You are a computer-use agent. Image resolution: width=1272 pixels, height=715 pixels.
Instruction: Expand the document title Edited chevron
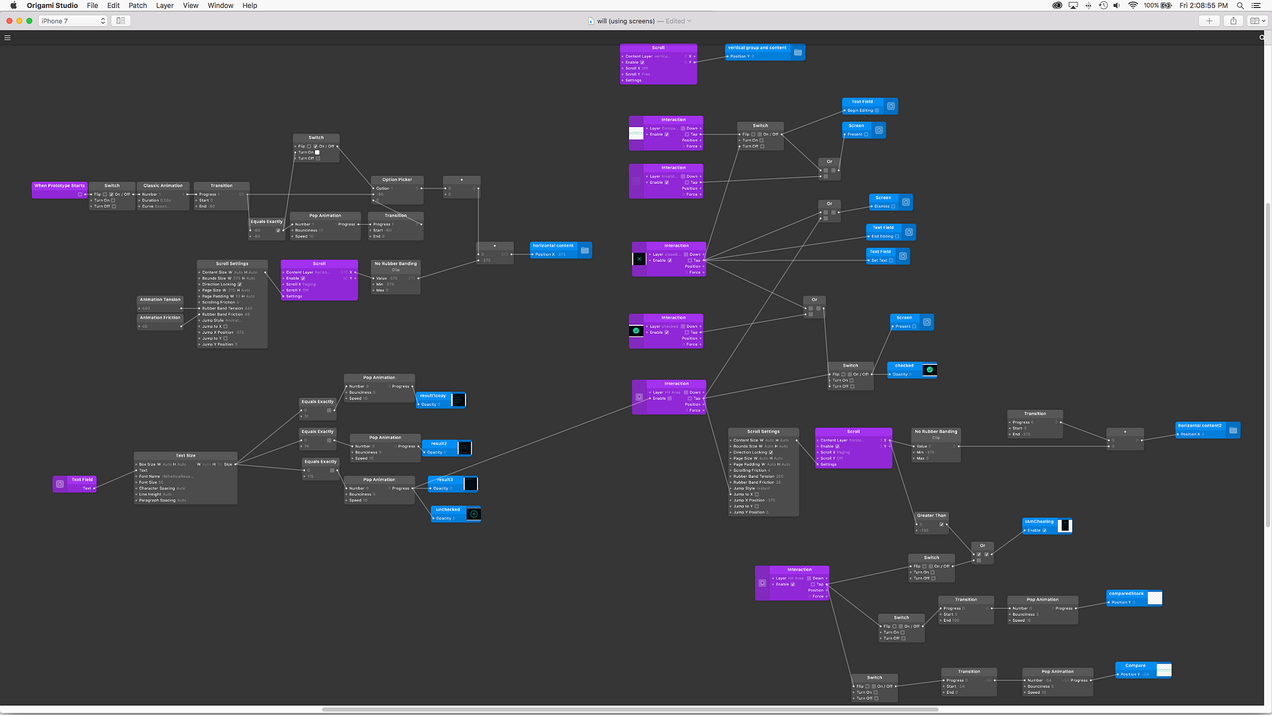[689, 21]
